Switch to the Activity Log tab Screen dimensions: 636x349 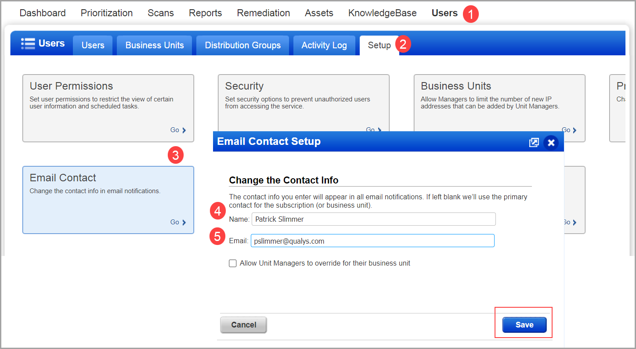(x=324, y=45)
